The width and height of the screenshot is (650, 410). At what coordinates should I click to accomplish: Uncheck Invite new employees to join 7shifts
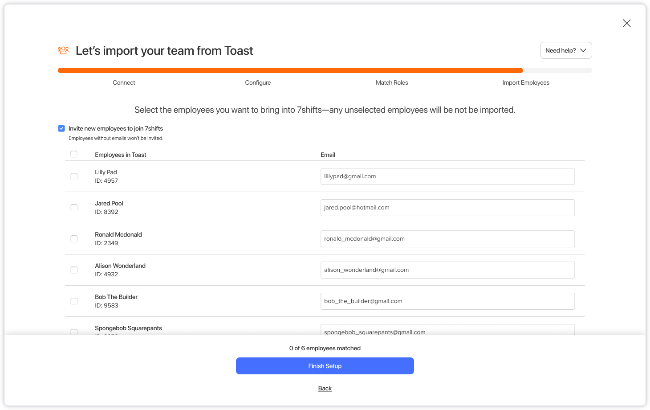click(61, 128)
